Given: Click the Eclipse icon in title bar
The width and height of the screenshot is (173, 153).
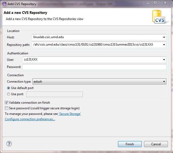Looking at the screenshot, I should tap(4, 4).
